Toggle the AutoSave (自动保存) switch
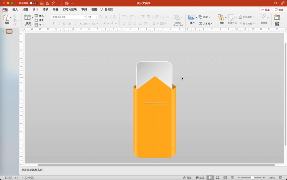 [33, 3]
